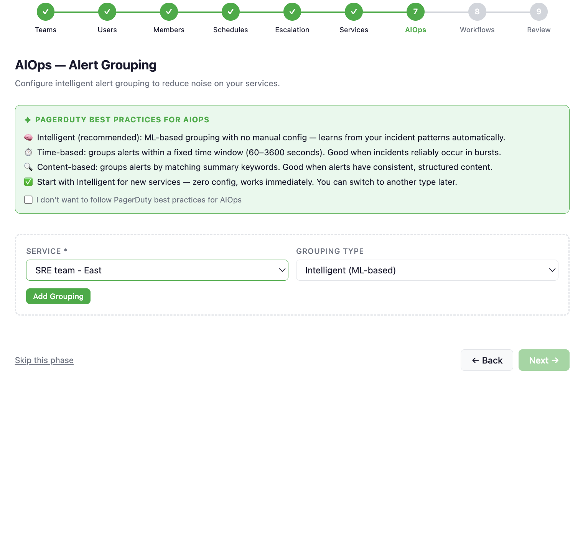Open the Grouping Type dropdown
Viewport: 583px width, 533px height.
pos(427,270)
